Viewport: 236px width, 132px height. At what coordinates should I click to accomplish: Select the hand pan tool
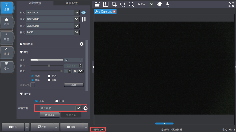(159, 4)
